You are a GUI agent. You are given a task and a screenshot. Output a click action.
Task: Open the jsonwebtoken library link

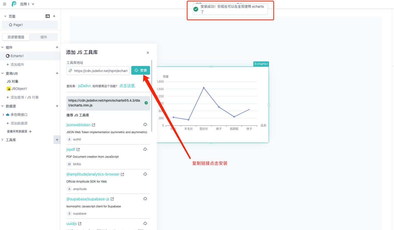click(78, 125)
